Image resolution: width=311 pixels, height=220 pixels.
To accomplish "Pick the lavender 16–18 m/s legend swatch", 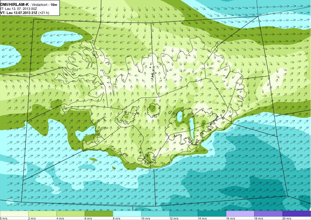I will (x=240, y=214).
